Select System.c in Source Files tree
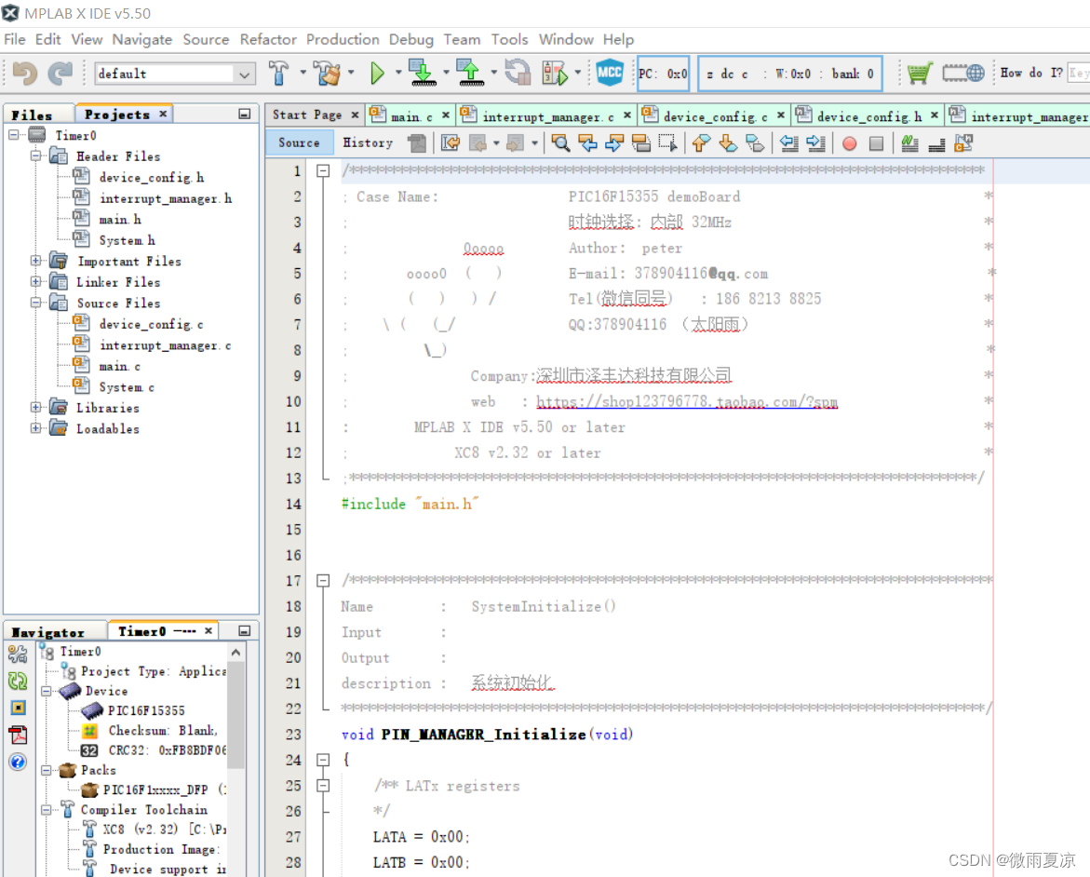 [127, 386]
